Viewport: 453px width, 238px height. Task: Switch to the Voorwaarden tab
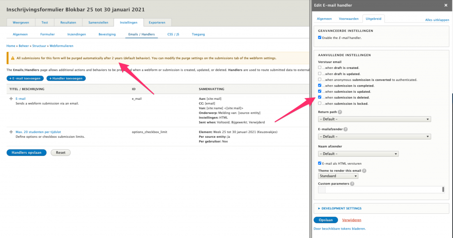(x=349, y=19)
